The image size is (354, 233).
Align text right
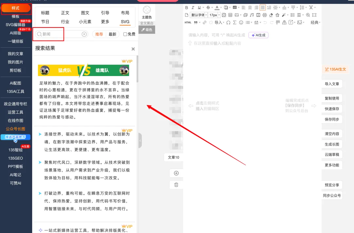256,8
